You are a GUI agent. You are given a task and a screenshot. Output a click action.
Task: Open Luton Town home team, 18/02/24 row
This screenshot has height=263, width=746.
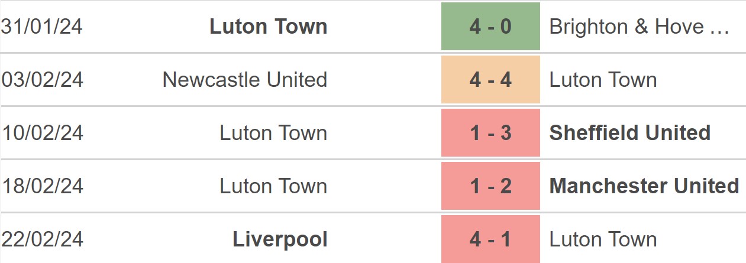[x=273, y=186]
